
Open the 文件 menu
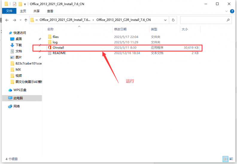pos(9,11)
